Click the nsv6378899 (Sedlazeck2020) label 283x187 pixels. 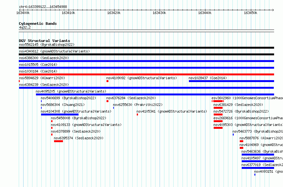76,131
